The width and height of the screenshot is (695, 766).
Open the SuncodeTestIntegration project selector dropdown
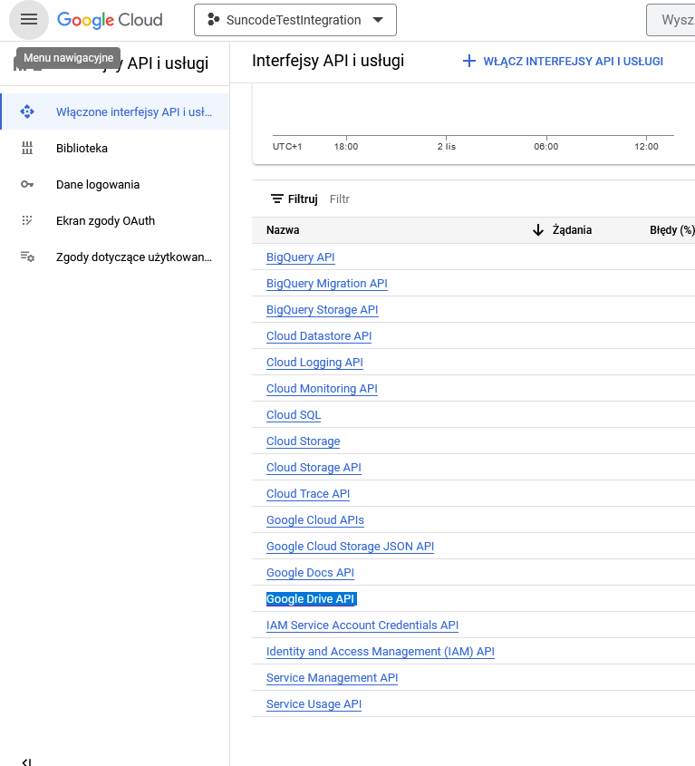[x=295, y=20]
